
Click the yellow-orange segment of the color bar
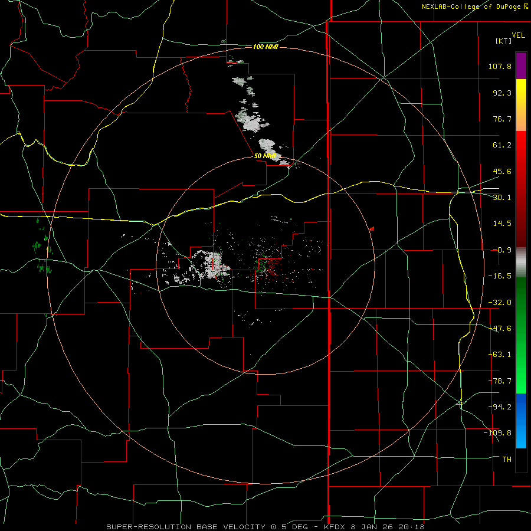point(521,106)
